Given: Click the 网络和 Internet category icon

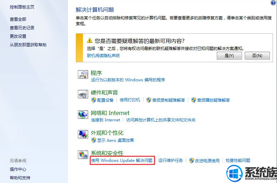Looking at the screenshot, I should click(x=83, y=114).
